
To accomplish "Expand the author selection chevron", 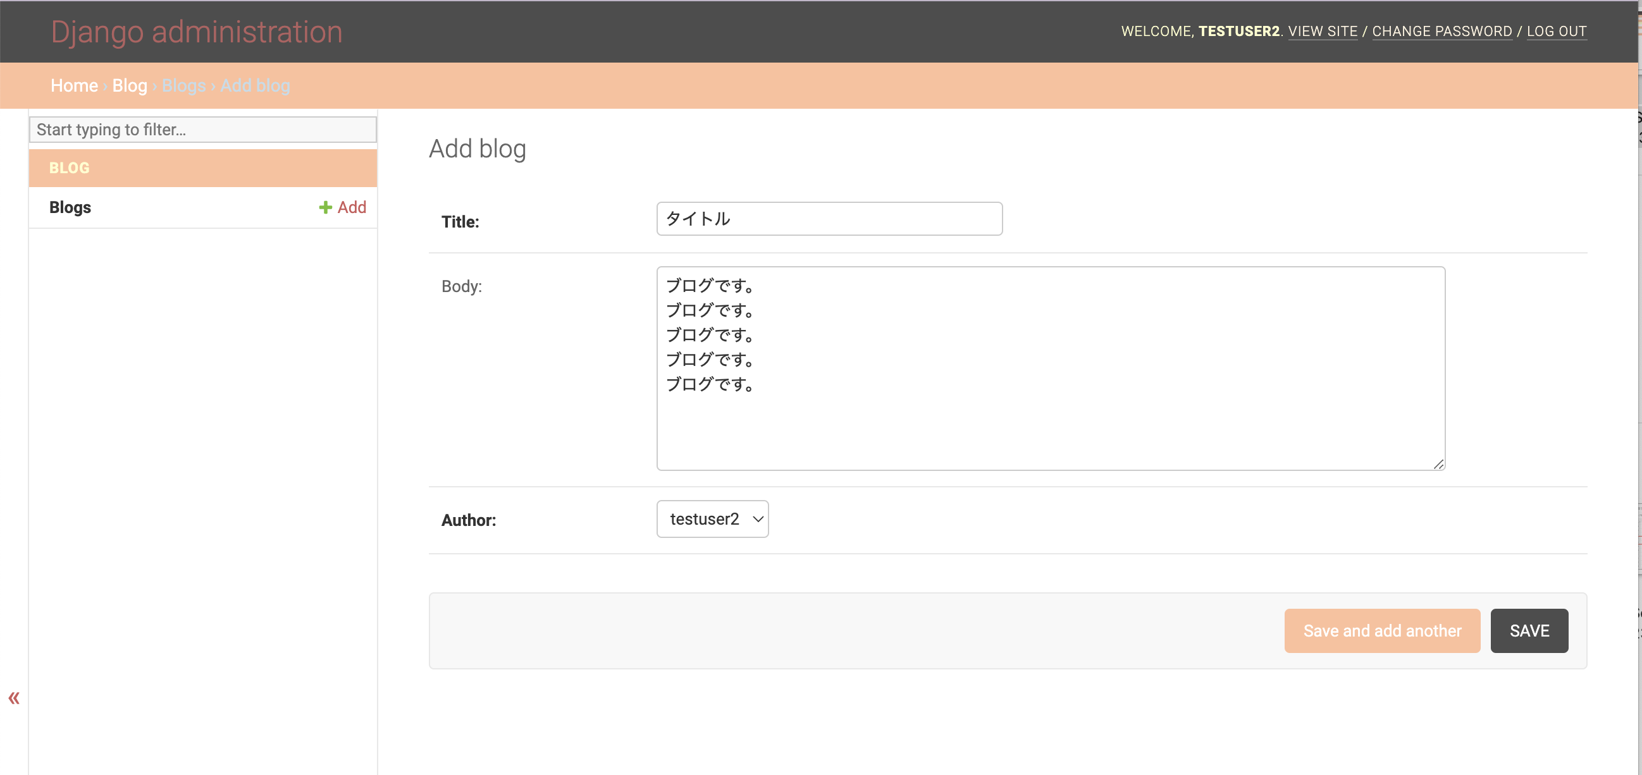I will click(757, 519).
